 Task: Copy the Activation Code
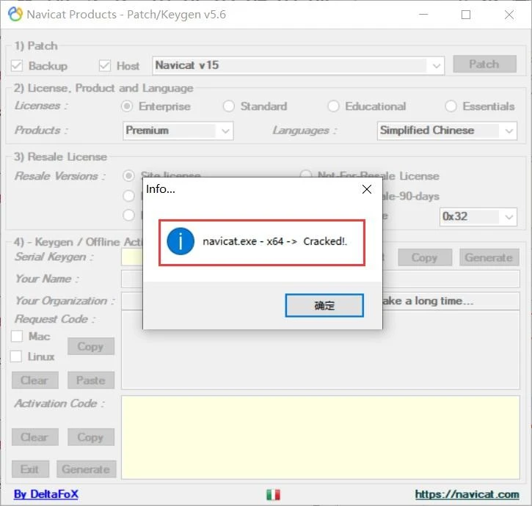(91, 437)
